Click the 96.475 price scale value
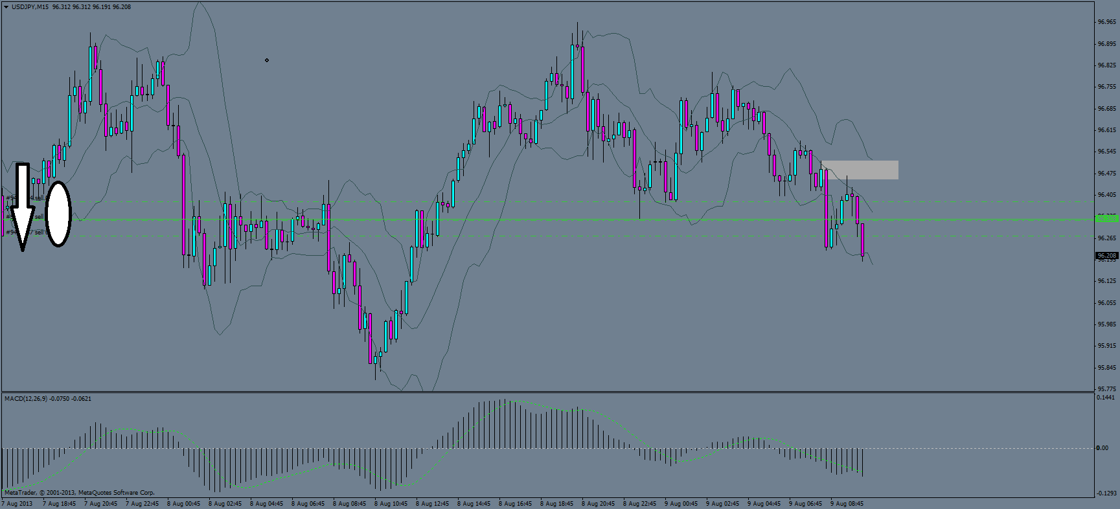Screen dimensions: 1120x509 coord(1106,174)
